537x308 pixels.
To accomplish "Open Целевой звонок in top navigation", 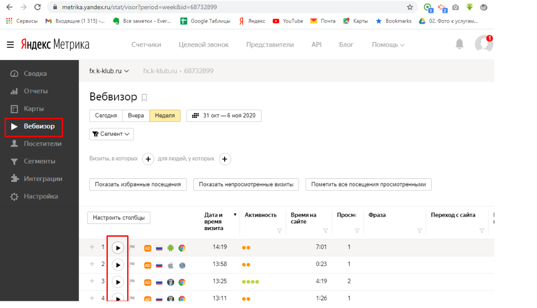I will pos(204,45).
